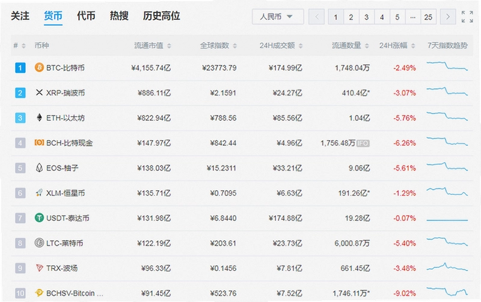Image resolution: width=481 pixels, height=302 pixels.
Task: Click the rank 1 badge
Action: 20,67
